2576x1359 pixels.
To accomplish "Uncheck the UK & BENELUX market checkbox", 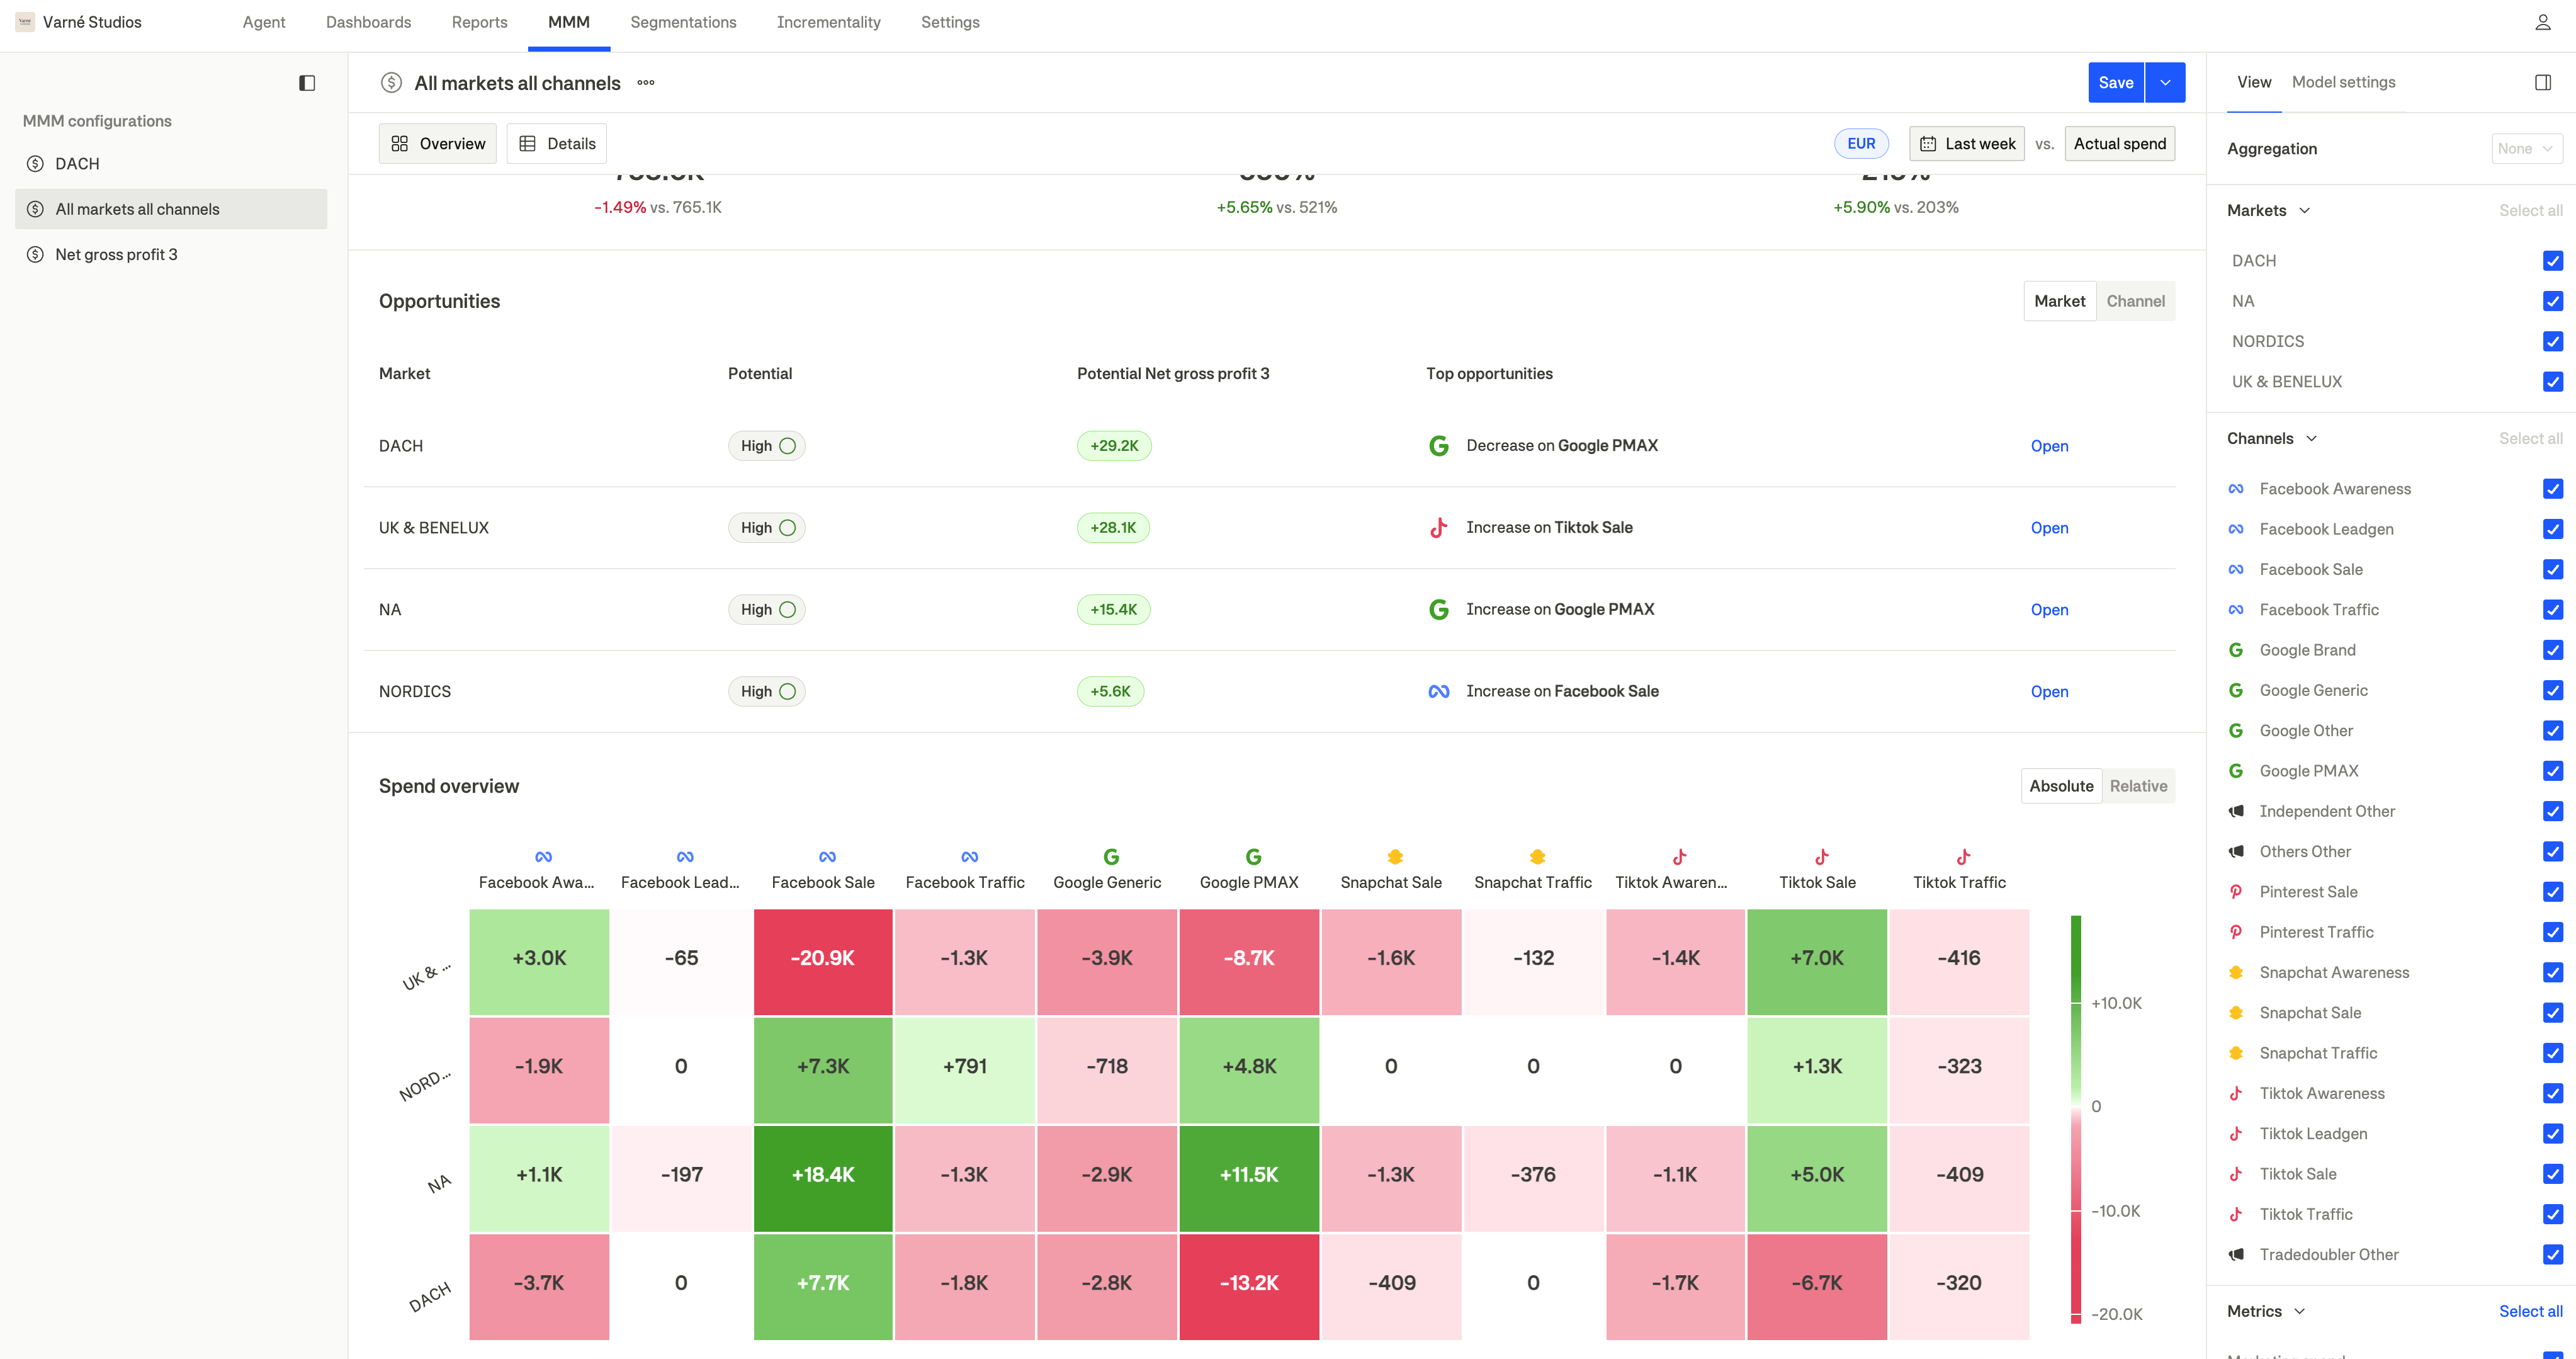I will pos(2552,382).
